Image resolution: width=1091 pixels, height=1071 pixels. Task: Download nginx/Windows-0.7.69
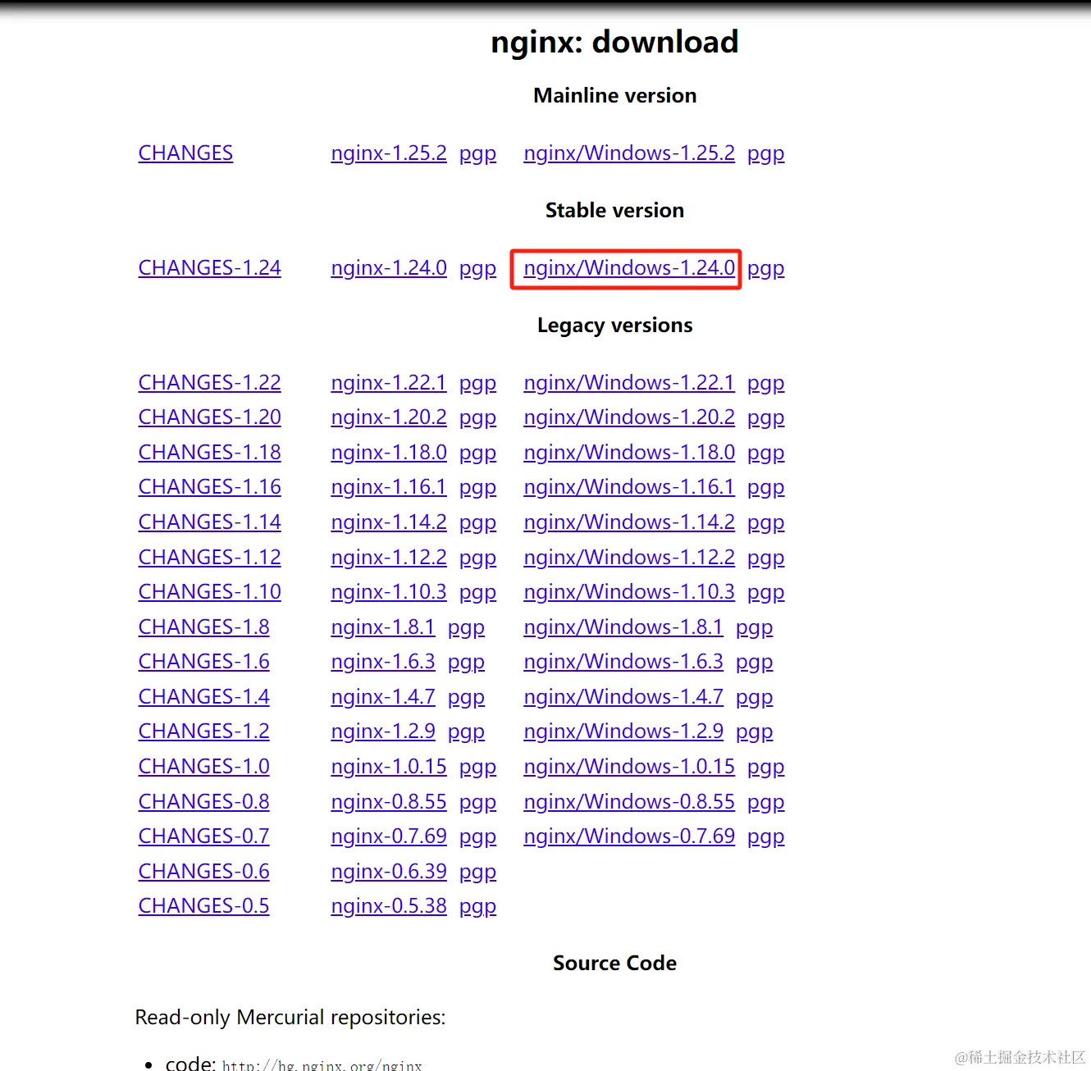pos(629,836)
